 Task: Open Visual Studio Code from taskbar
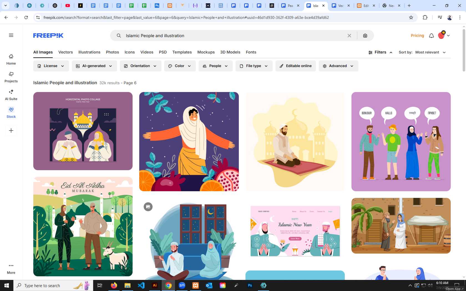[x=141, y=285]
